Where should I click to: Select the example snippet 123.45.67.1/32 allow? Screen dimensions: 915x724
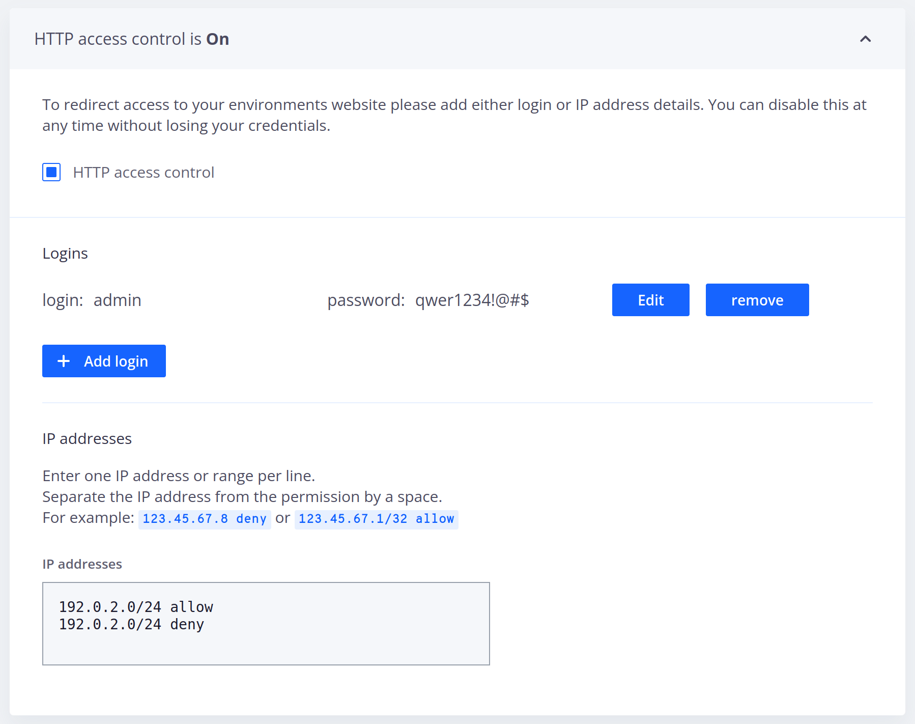[x=376, y=518]
